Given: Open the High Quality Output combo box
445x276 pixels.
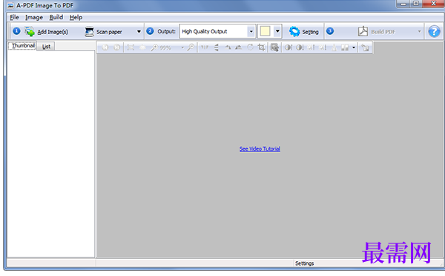Looking at the screenshot, I should 217,31.
